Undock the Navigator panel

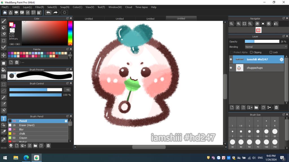click(x=283, y=18)
